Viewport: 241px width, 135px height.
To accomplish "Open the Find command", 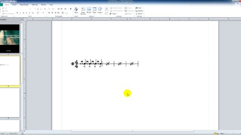I will coord(139,8).
